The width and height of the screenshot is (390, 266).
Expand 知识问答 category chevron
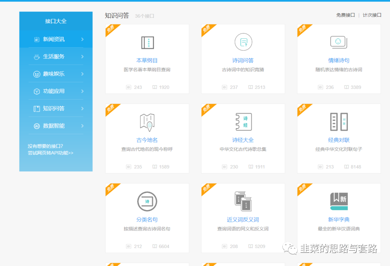point(82,109)
